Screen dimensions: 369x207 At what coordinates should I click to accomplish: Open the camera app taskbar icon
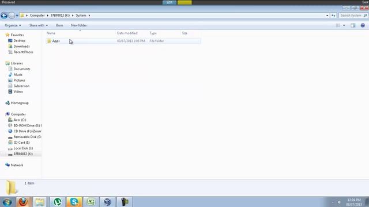pos(125,202)
